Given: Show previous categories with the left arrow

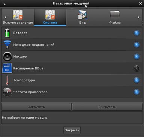Looking at the screenshot, I should pyautogui.click(x=6, y=17).
